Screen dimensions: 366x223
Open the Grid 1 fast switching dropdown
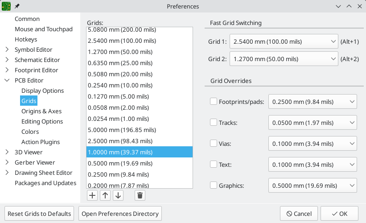pos(284,42)
